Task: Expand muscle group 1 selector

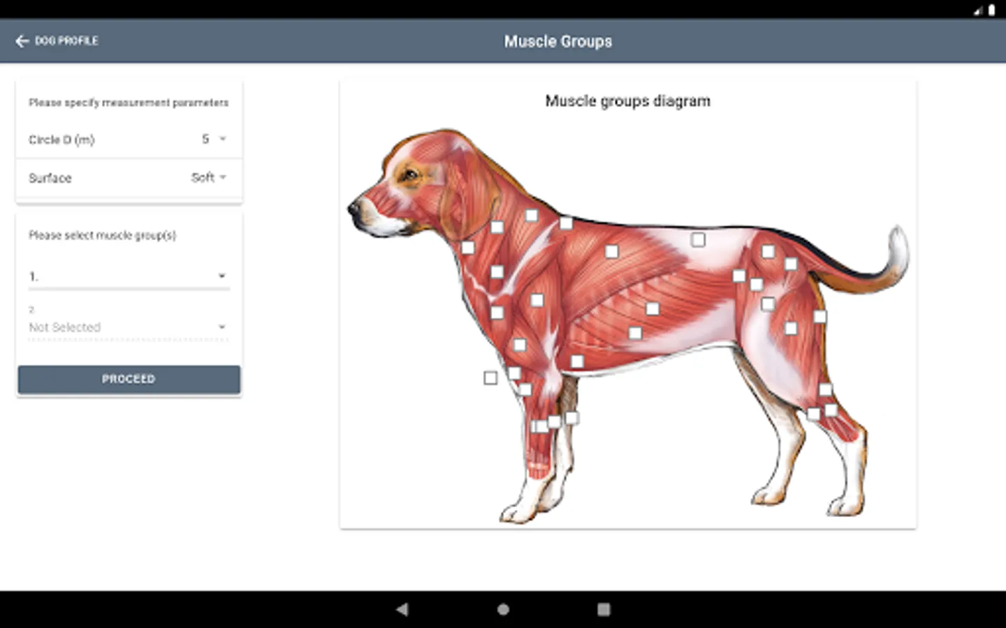Action: point(129,276)
